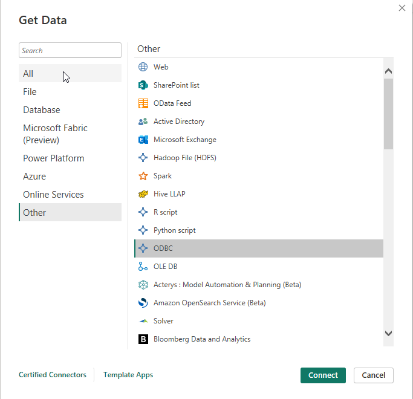Close the Get Data dialog
This screenshot has height=399, width=413.
(402, 8)
